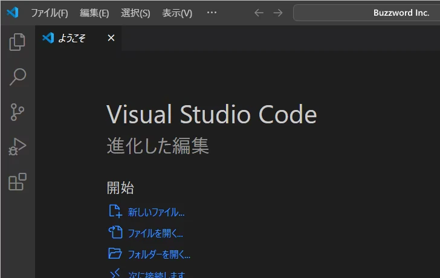Go forward with the right arrow
440x278 pixels.
278,13
